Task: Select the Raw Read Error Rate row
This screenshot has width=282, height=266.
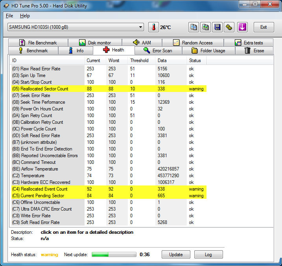Action: 109,69
